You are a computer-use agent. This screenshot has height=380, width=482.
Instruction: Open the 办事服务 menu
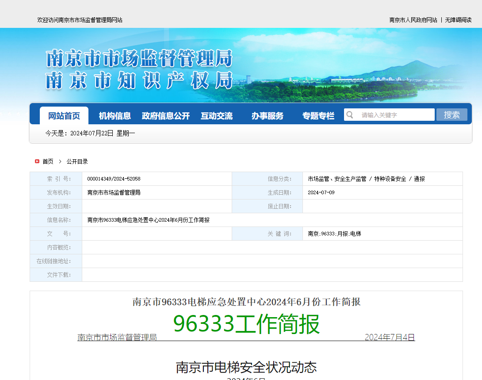(x=267, y=115)
